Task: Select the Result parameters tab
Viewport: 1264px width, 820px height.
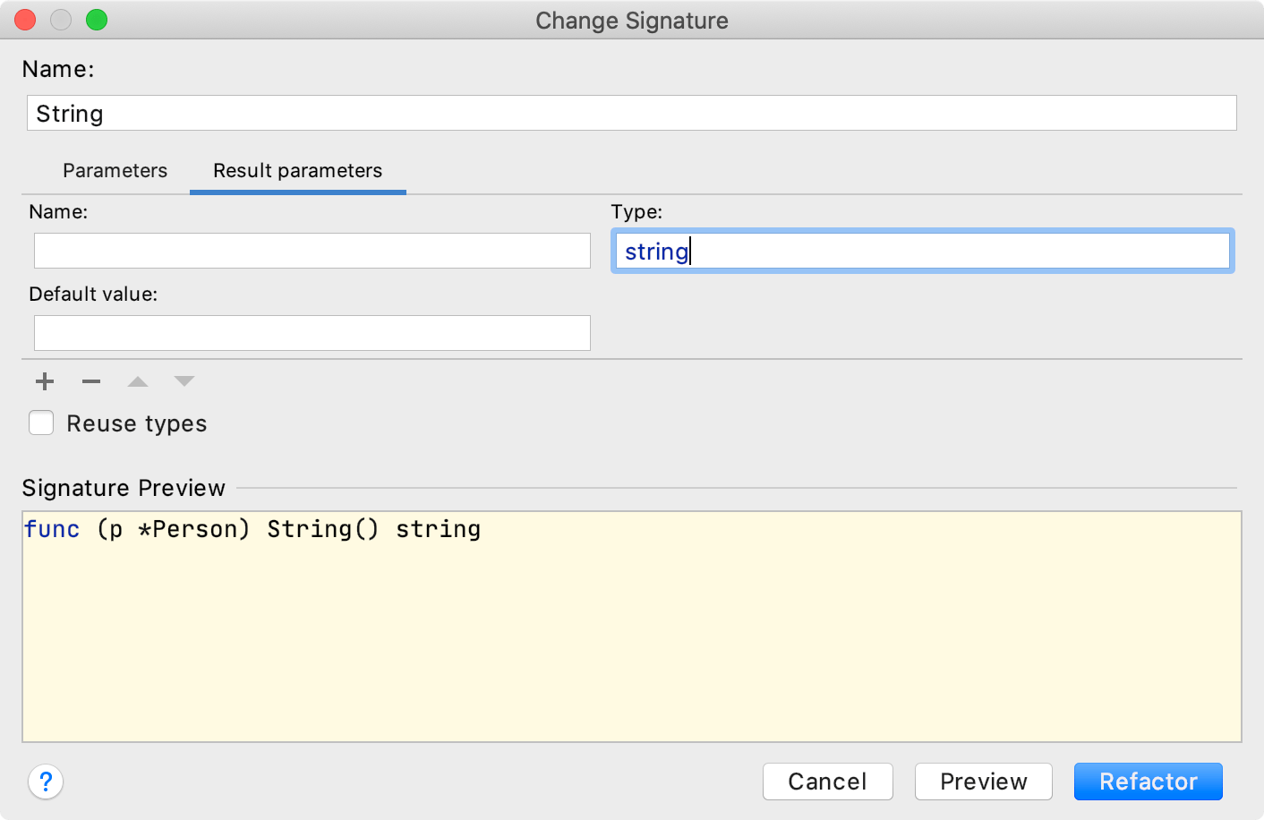Action: click(x=297, y=170)
